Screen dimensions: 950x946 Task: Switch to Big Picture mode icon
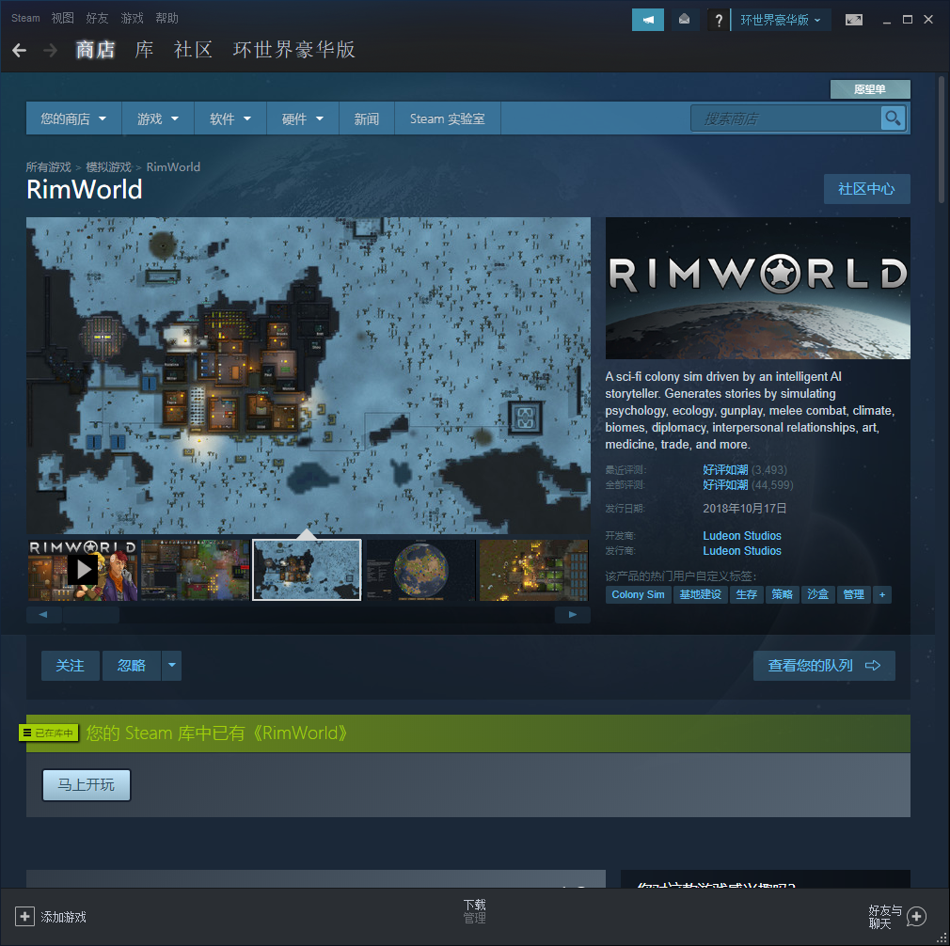click(853, 20)
